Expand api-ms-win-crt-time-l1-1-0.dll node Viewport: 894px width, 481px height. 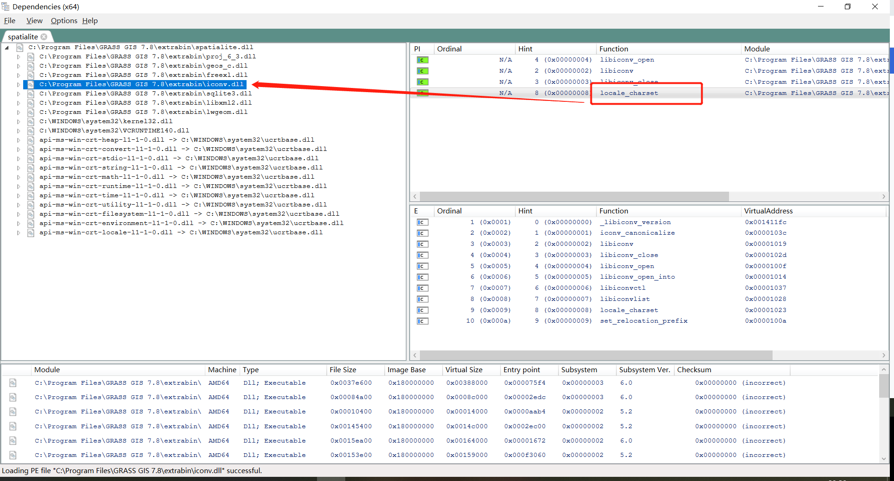(19, 195)
